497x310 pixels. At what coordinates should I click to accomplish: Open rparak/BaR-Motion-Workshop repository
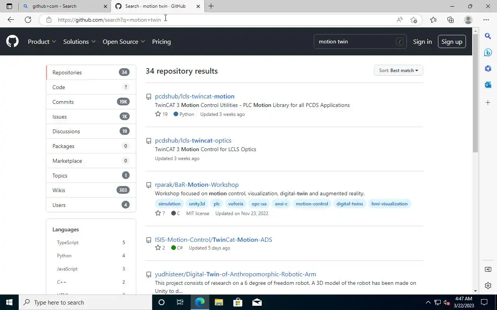[x=197, y=185]
